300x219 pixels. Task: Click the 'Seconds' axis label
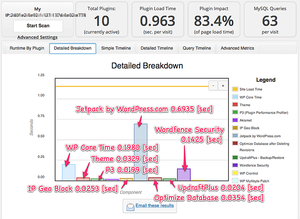pyautogui.click(x=31, y=127)
